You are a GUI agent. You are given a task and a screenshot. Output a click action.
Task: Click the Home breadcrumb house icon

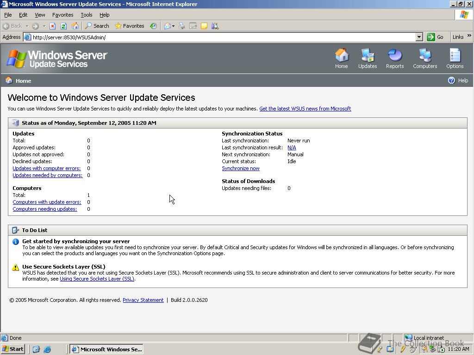9,80
